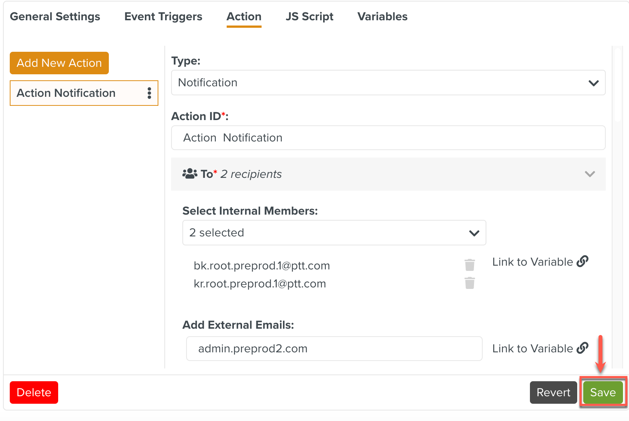
Task: Remove kr.root.preprod.1@ptt.com with trash icon
Action: tap(469, 283)
